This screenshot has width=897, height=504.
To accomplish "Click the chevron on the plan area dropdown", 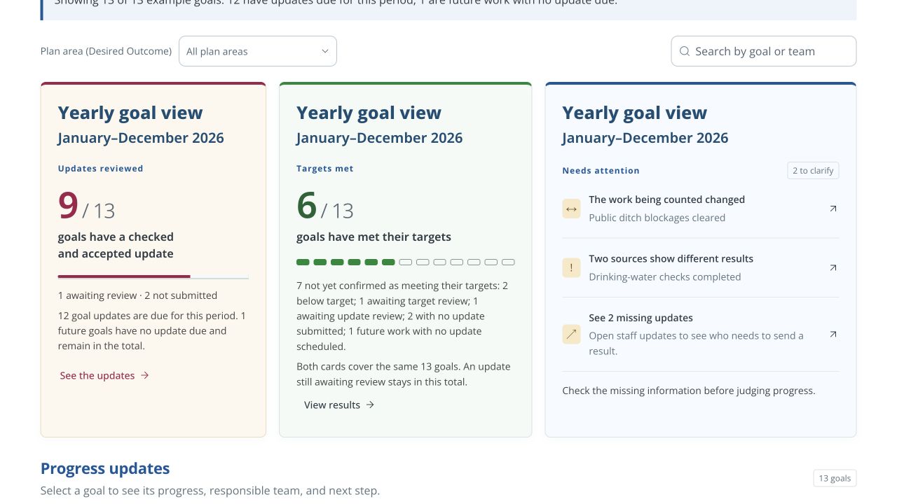I will [325, 51].
